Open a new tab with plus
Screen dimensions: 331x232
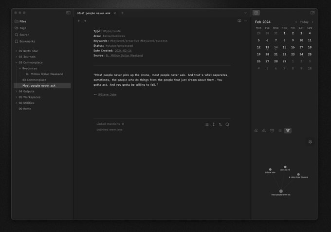[x=122, y=13]
